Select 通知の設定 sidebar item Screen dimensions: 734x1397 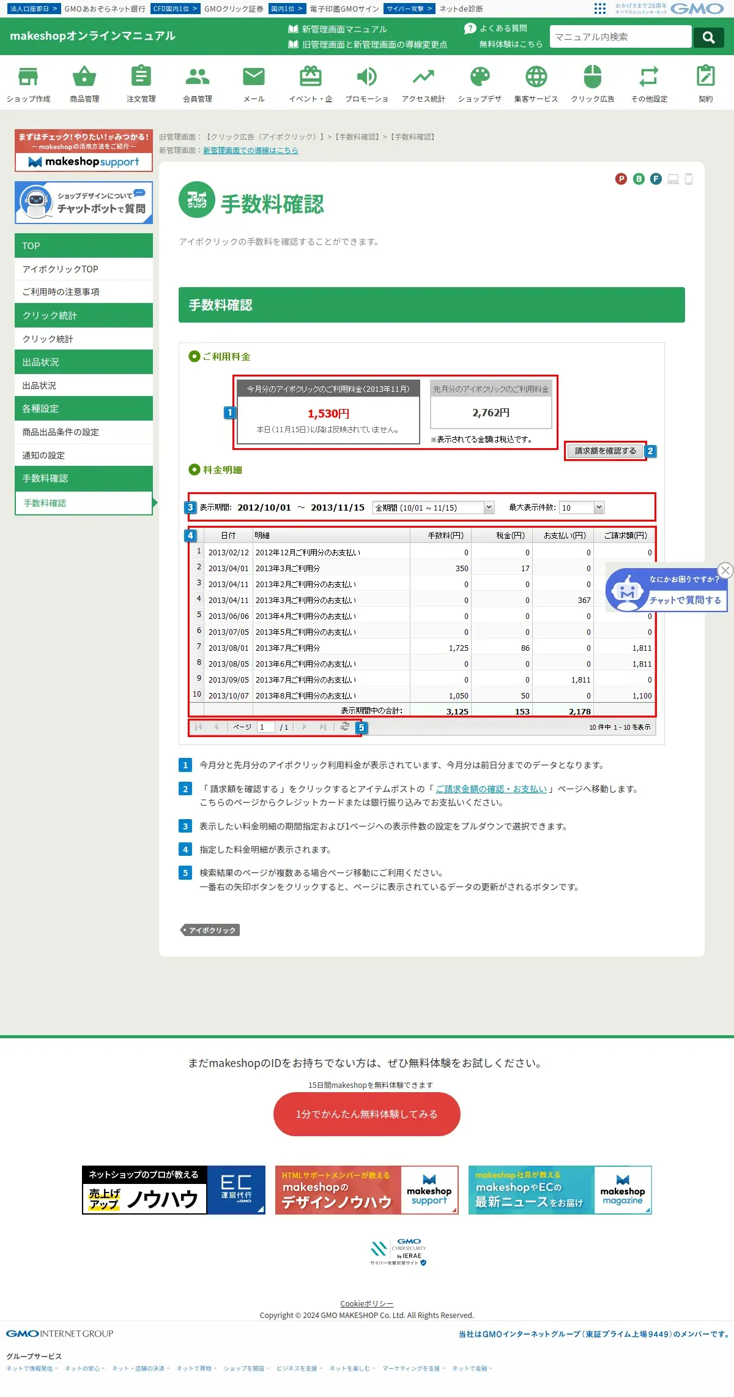84,455
